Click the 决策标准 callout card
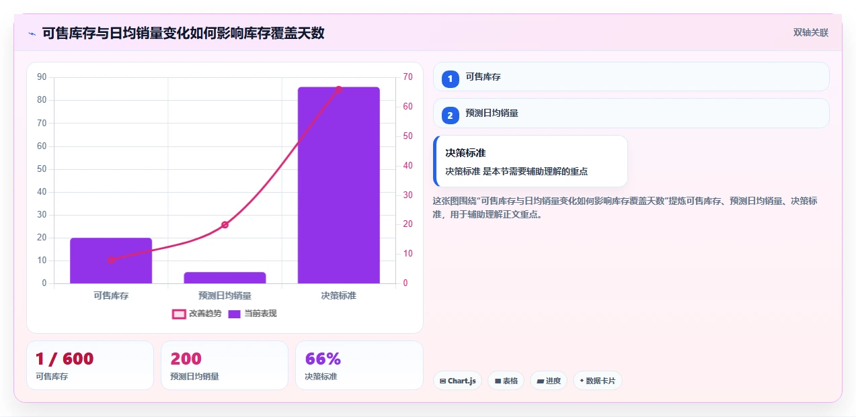856x417 pixels. pos(531,161)
